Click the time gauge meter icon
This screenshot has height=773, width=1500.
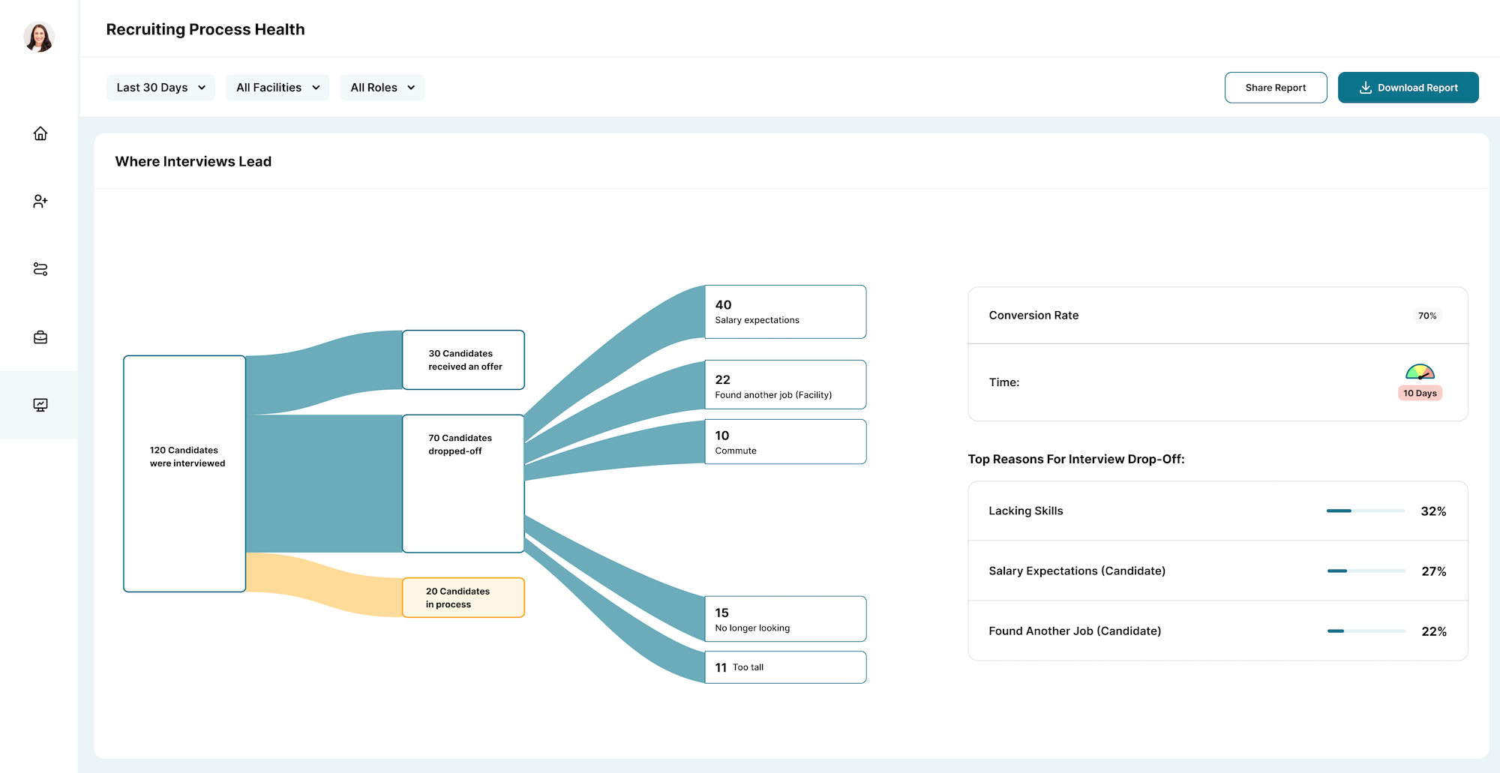pyautogui.click(x=1420, y=372)
